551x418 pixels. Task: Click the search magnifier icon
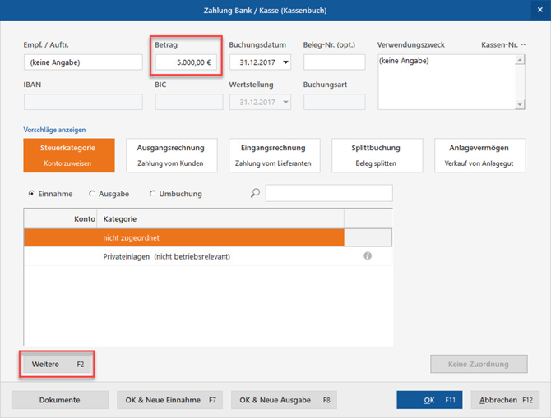tap(256, 193)
